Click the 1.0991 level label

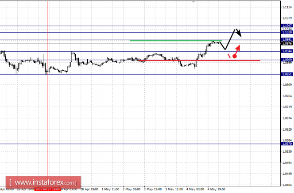(287, 39)
